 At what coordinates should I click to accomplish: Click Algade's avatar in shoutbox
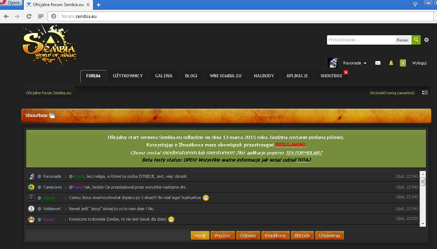pos(31,198)
